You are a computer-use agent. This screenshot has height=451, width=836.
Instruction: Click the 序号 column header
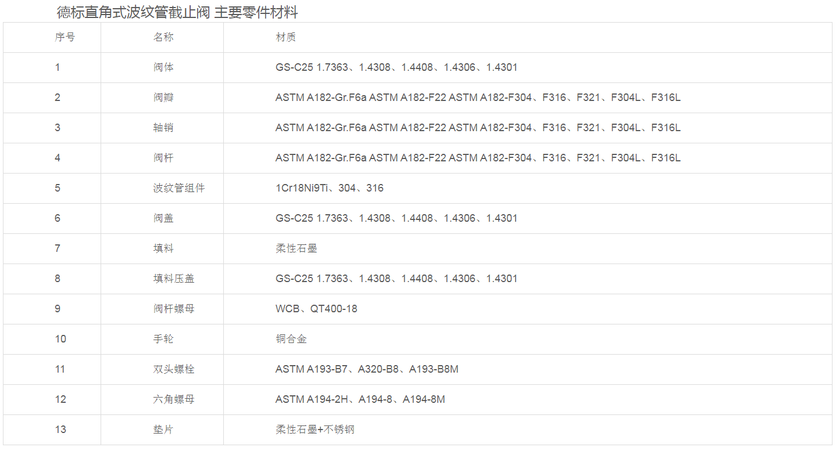click(x=65, y=37)
